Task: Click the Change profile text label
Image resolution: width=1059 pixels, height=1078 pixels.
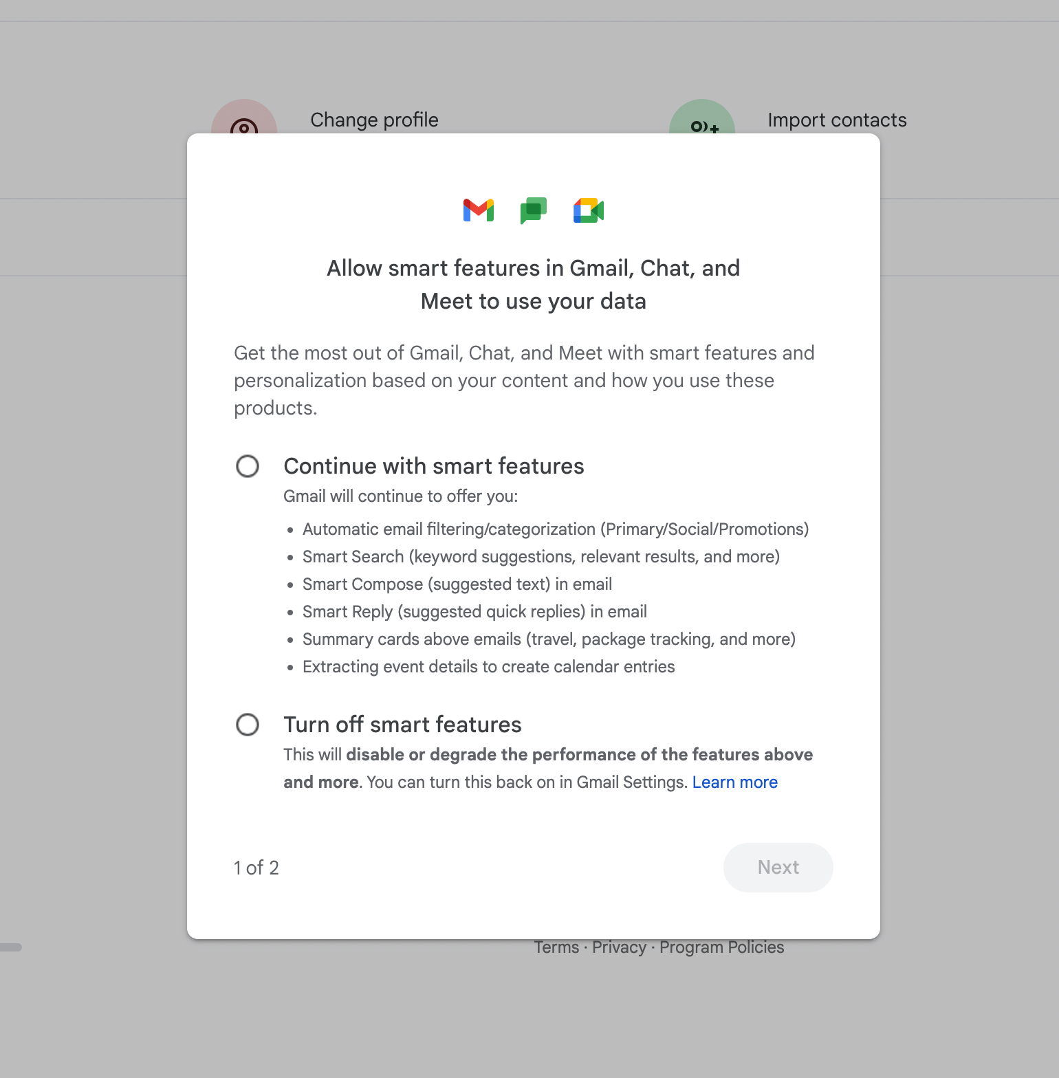Action: click(374, 120)
